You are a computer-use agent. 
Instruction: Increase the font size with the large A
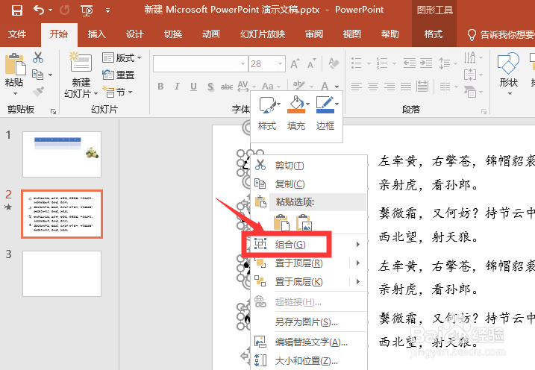(x=295, y=63)
